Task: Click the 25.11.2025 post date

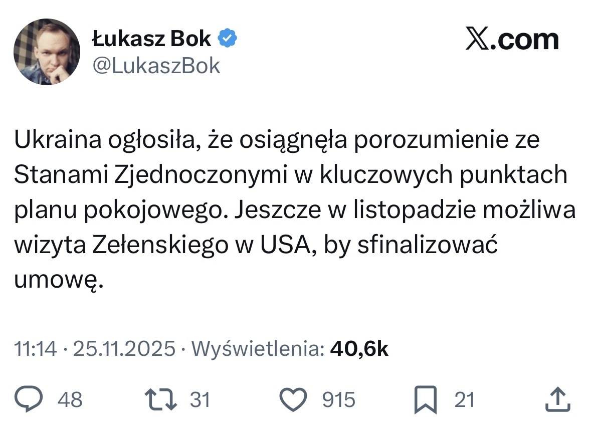Action: [x=125, y=349]
